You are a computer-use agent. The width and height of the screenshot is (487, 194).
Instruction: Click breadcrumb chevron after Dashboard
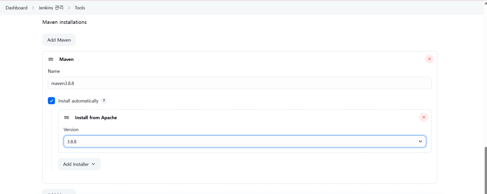click(33, 8)
